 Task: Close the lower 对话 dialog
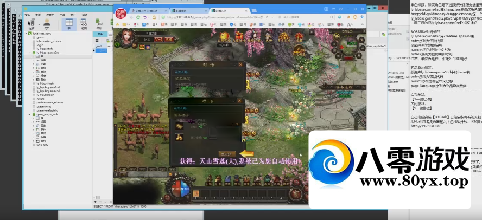240,101
